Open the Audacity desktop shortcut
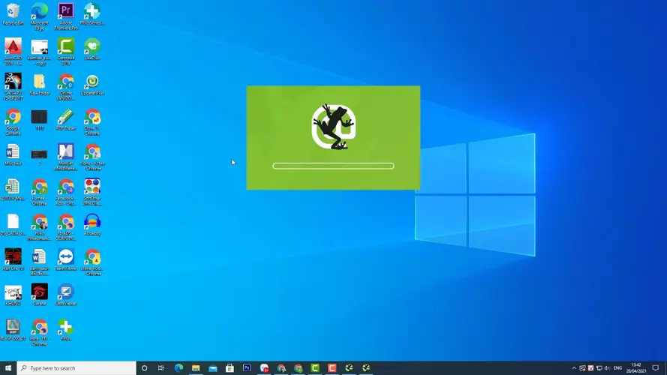 click(x=92, y=225)
